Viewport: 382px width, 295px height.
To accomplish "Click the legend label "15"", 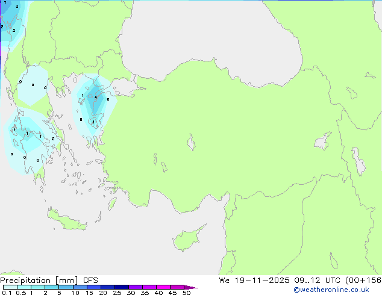I will click(x=89, y=293).
